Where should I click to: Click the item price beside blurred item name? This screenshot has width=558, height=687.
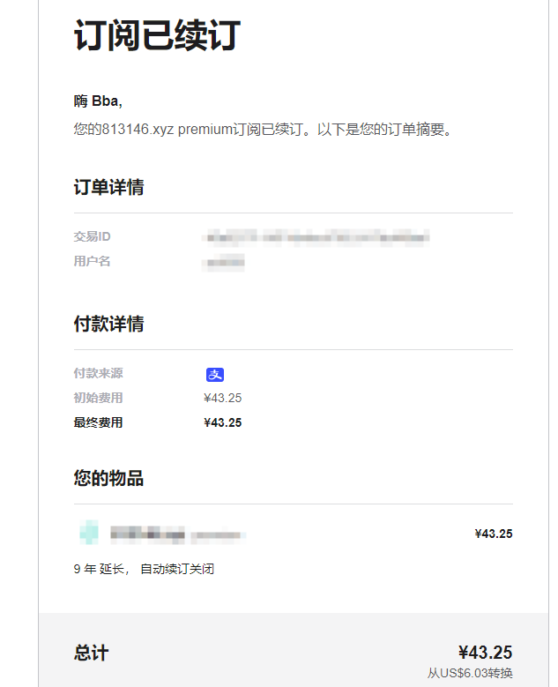click(494, 534)
